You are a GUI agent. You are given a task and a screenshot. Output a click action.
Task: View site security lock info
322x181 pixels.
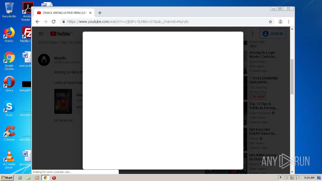(x=63, y=22)
